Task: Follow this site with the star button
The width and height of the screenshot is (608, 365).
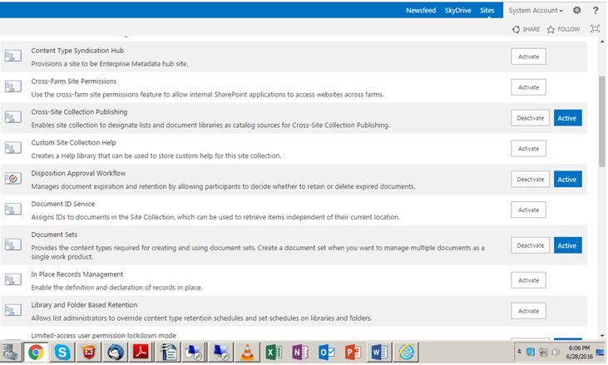Action: 563,29
